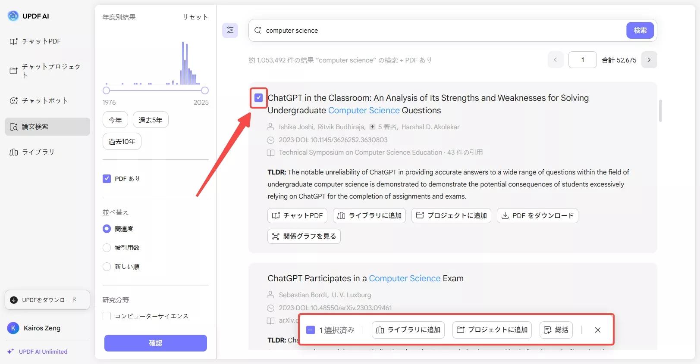Check the コンピューターサイエンス field checkbox
Image resolution: width=700 pixels, height=364 pixels.
tap(107, 316)
